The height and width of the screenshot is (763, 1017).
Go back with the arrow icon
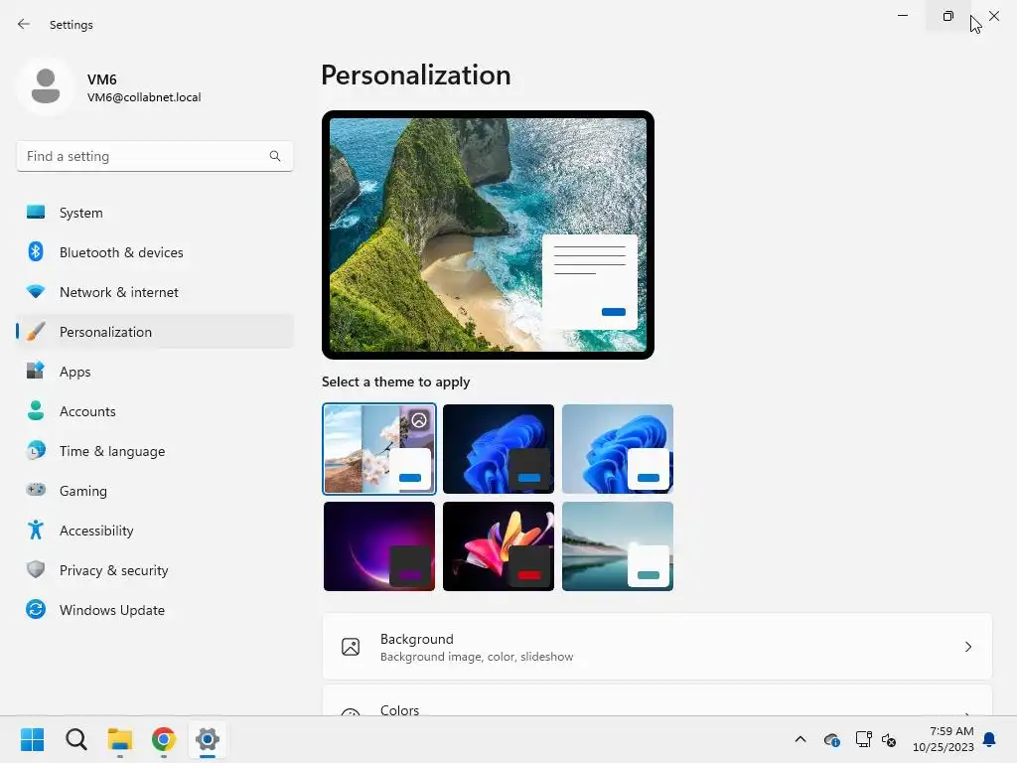24,24
